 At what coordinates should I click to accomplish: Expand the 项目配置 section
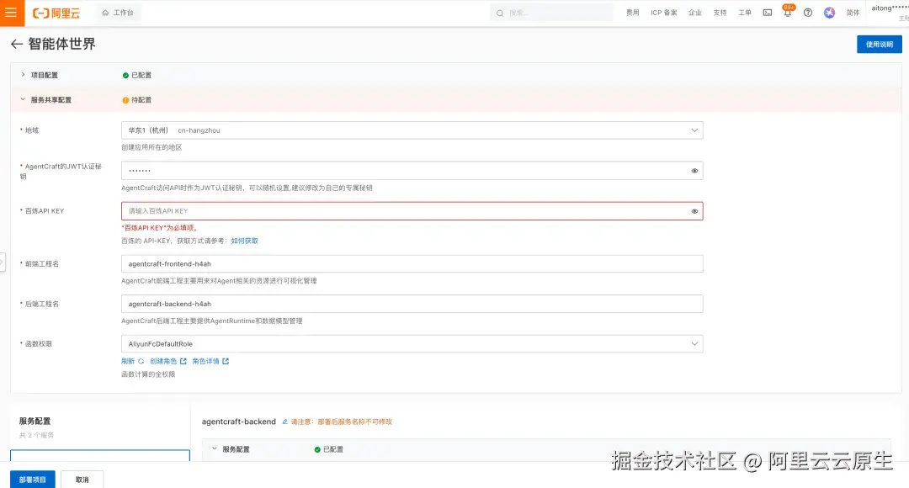point(24,75)
